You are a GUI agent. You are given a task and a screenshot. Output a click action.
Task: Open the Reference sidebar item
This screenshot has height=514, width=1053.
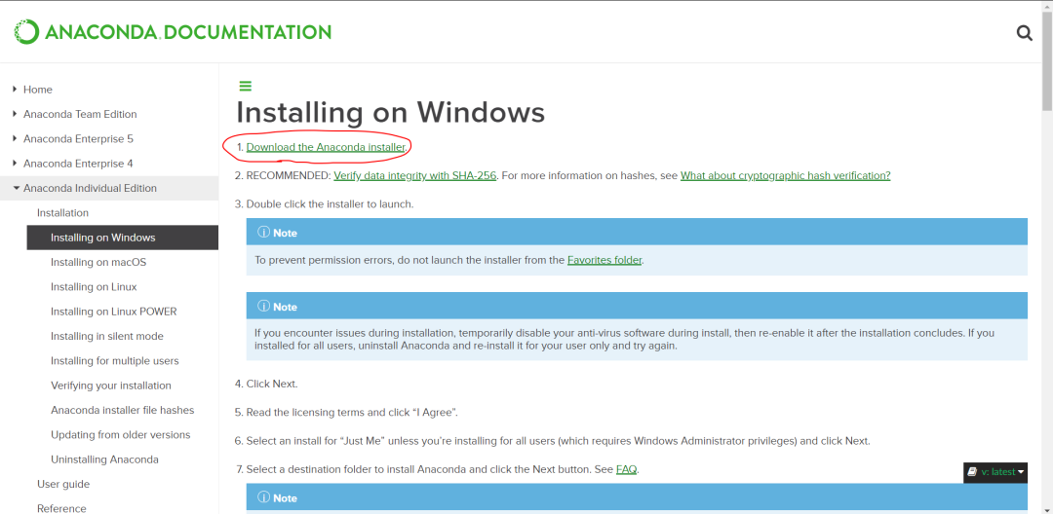tap(61, 508)
